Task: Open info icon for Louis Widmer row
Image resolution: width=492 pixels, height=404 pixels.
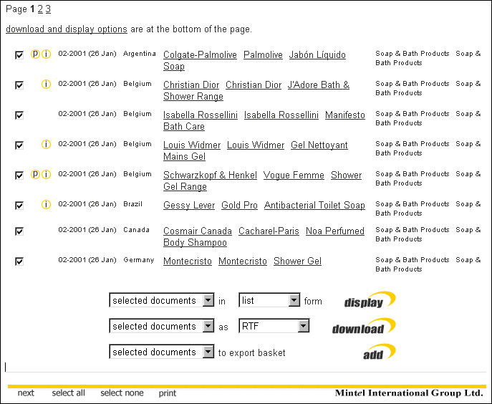Action: [x=46, y=145]
